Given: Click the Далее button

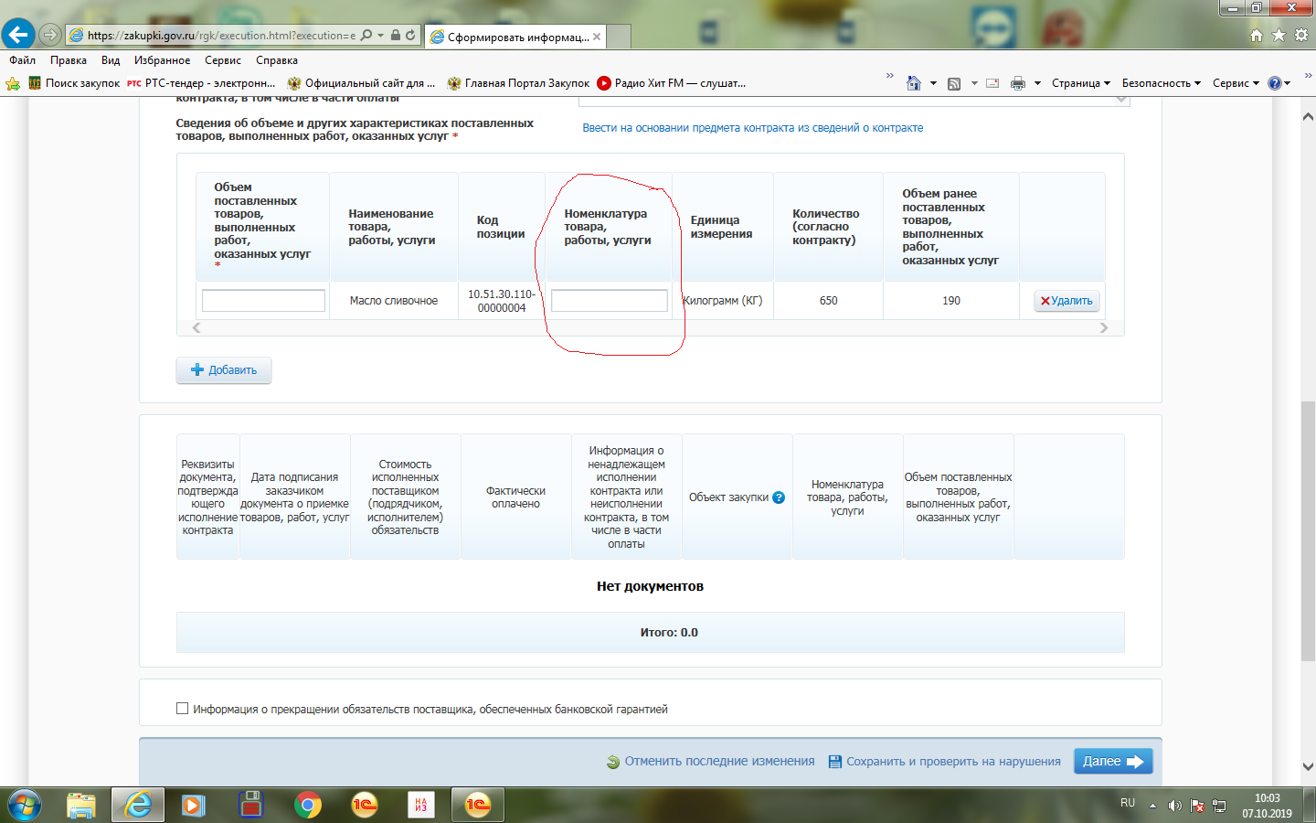Looking at the screenshot, I should coord(1112,761).
